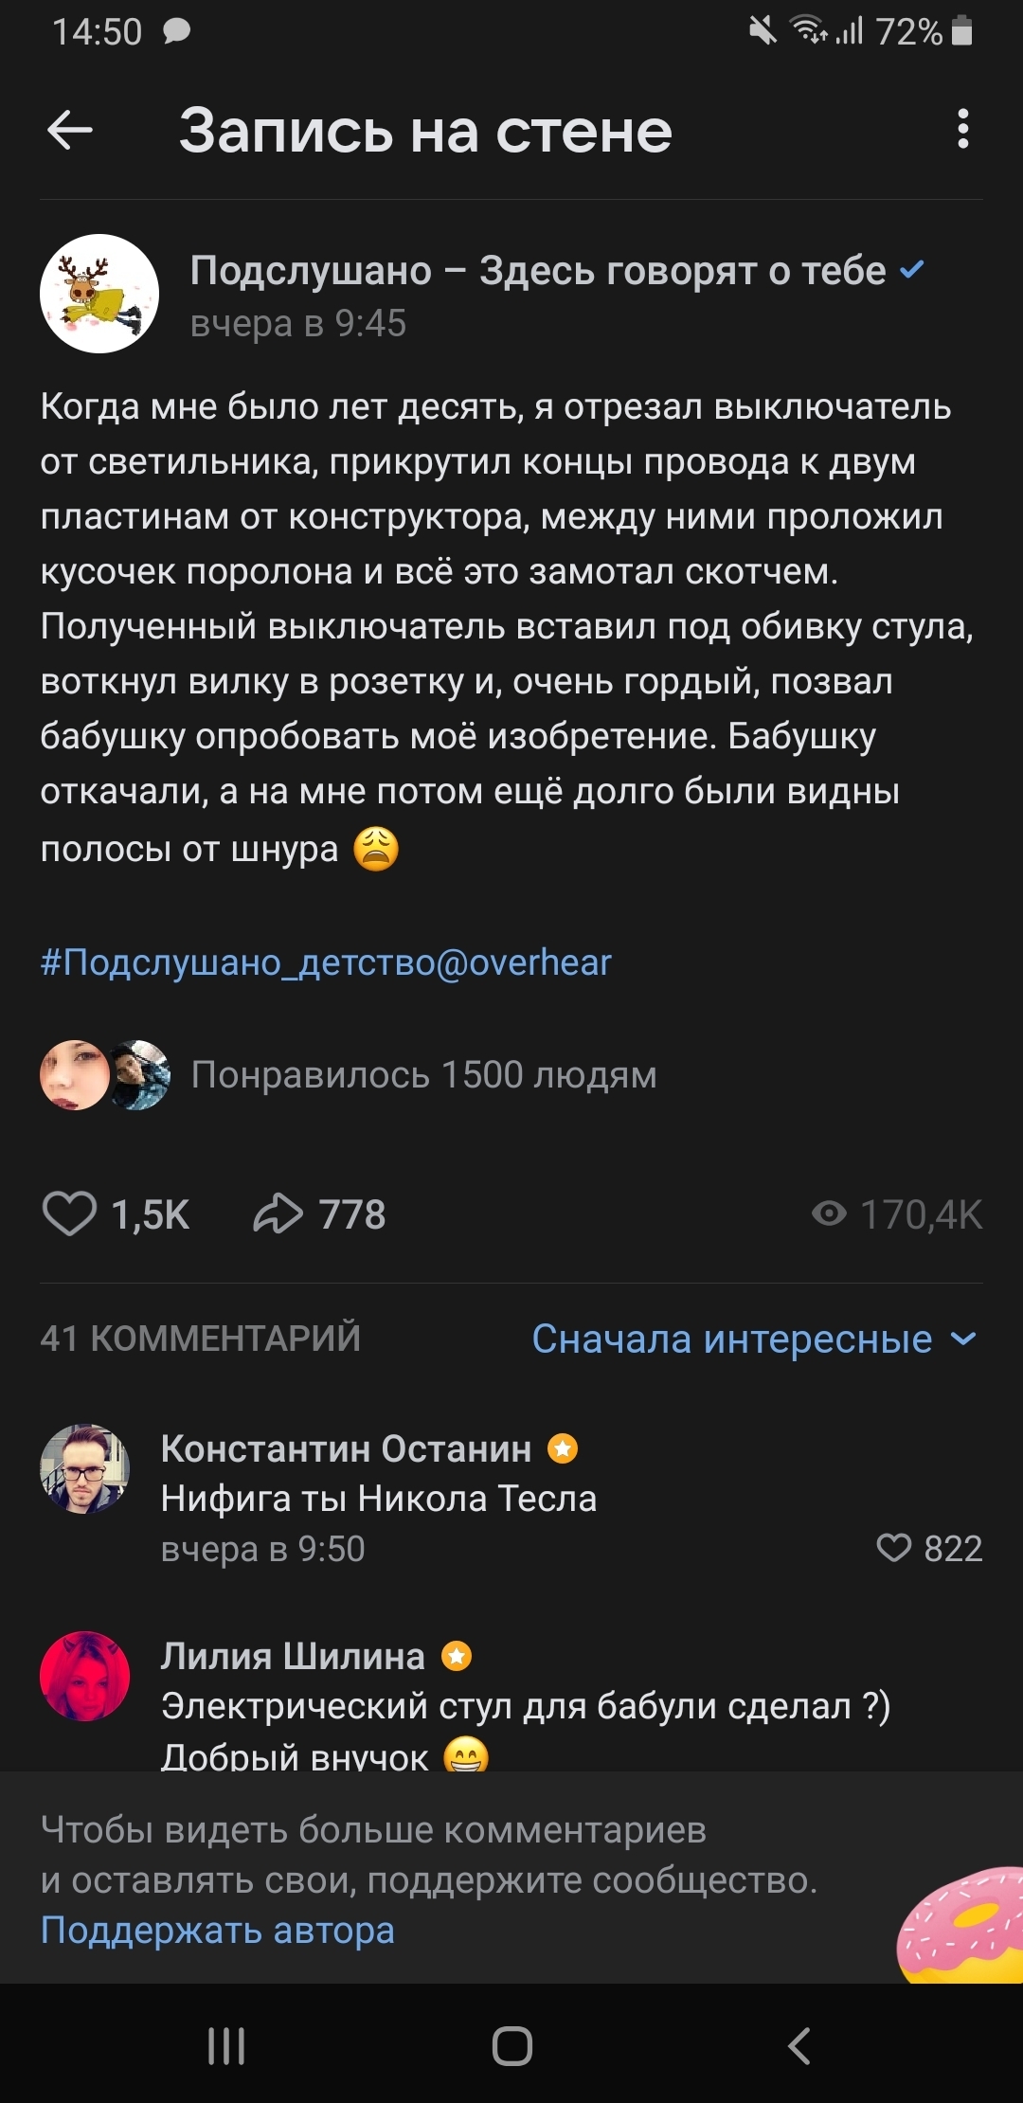Tap Лилия Шилина's avatar picture
Screen dimensions: 1023x2103
click(x=85, y=1676)
